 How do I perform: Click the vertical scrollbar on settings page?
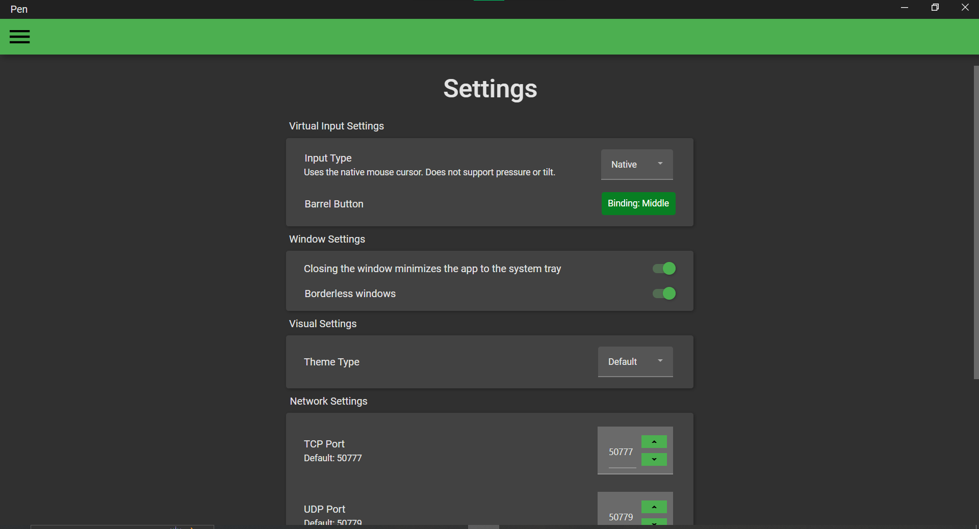point(976,222)
